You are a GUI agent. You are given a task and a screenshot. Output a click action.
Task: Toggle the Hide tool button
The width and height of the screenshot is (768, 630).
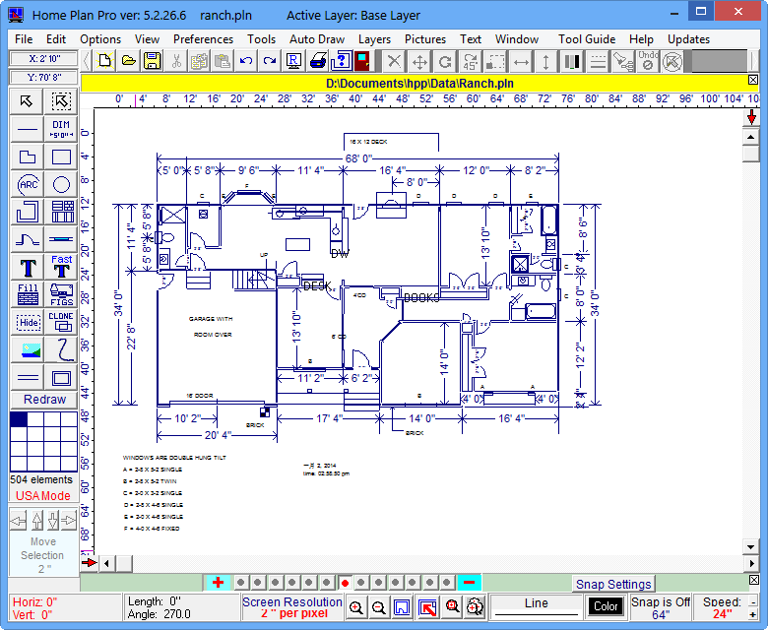click(x=28, y=322)
